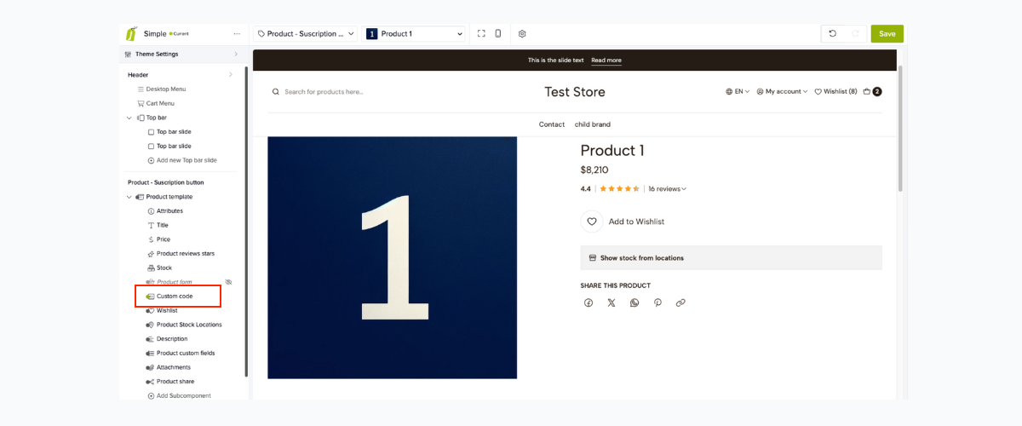This screenshot has height=426, width=1022.
Task: Expand the Header section chevron
Action: (x=230, y=75)
